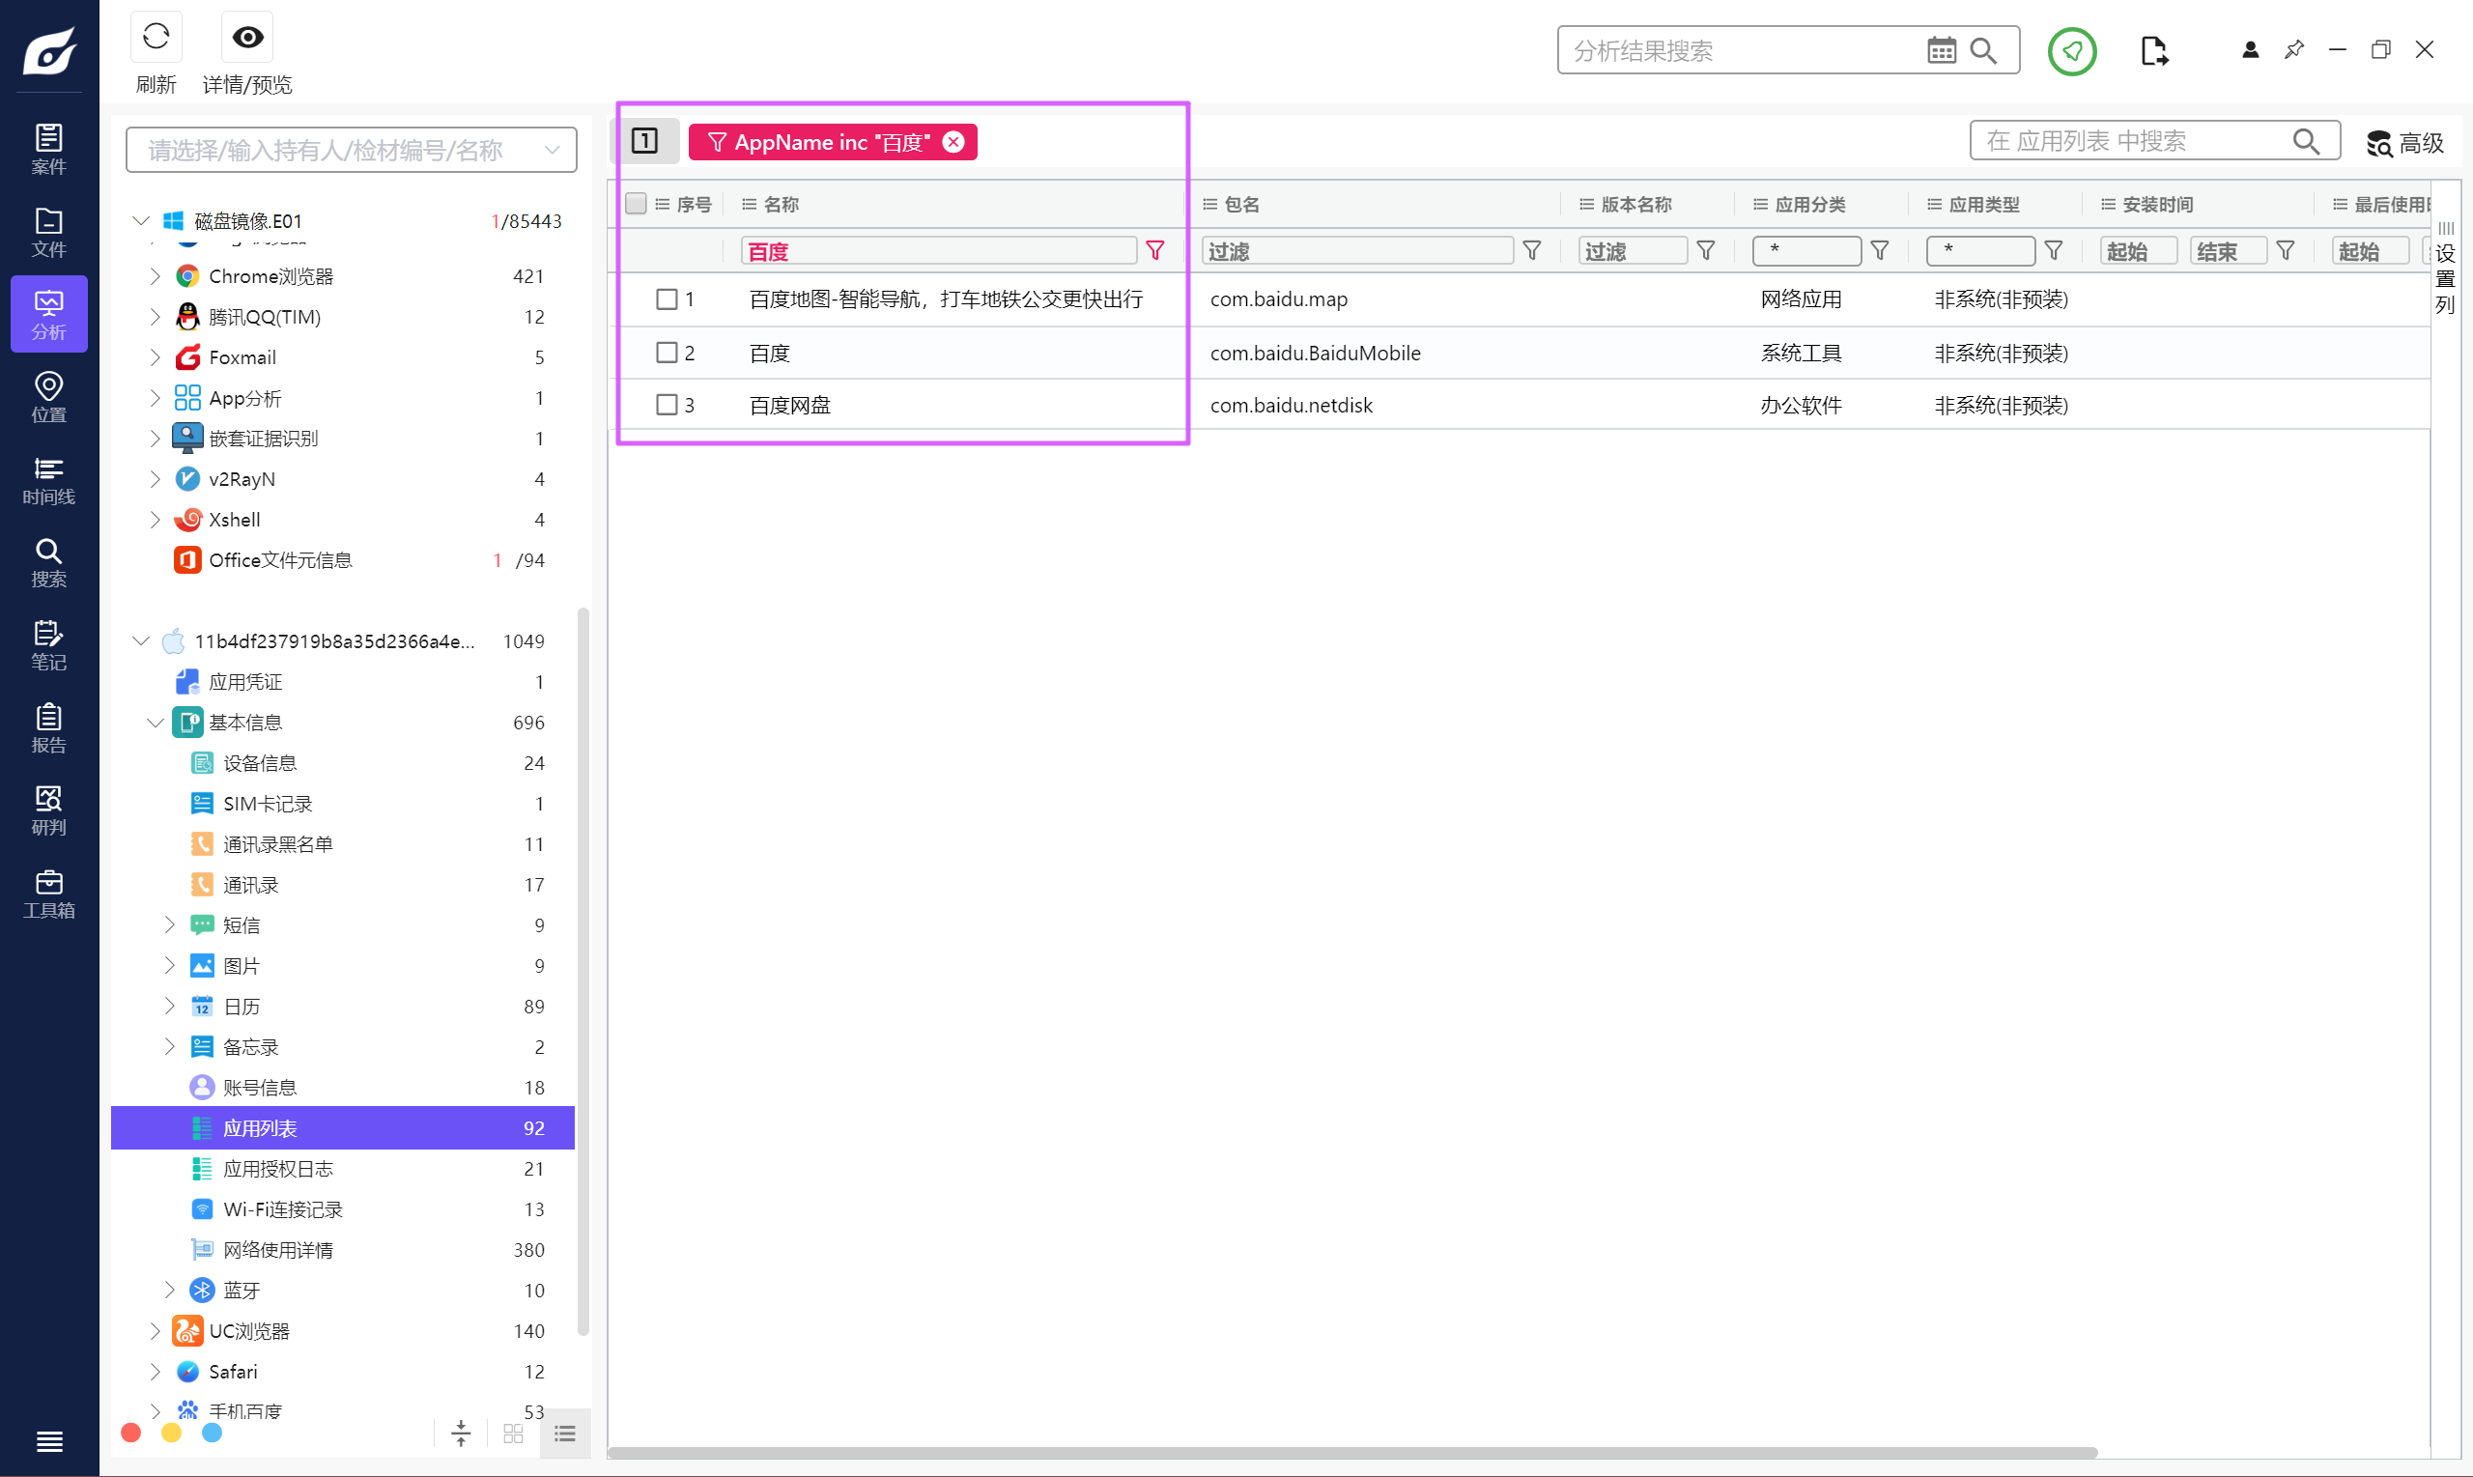
Task: Switch to grid view icon
Action: [514, 1434]
